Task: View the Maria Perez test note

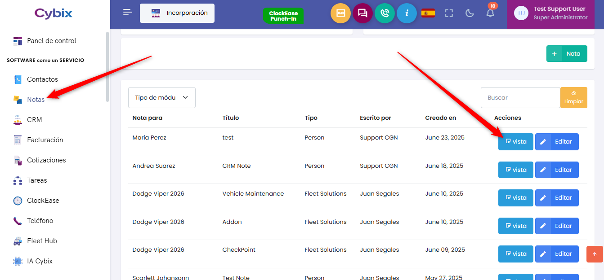Action: [x=515, y=142]
